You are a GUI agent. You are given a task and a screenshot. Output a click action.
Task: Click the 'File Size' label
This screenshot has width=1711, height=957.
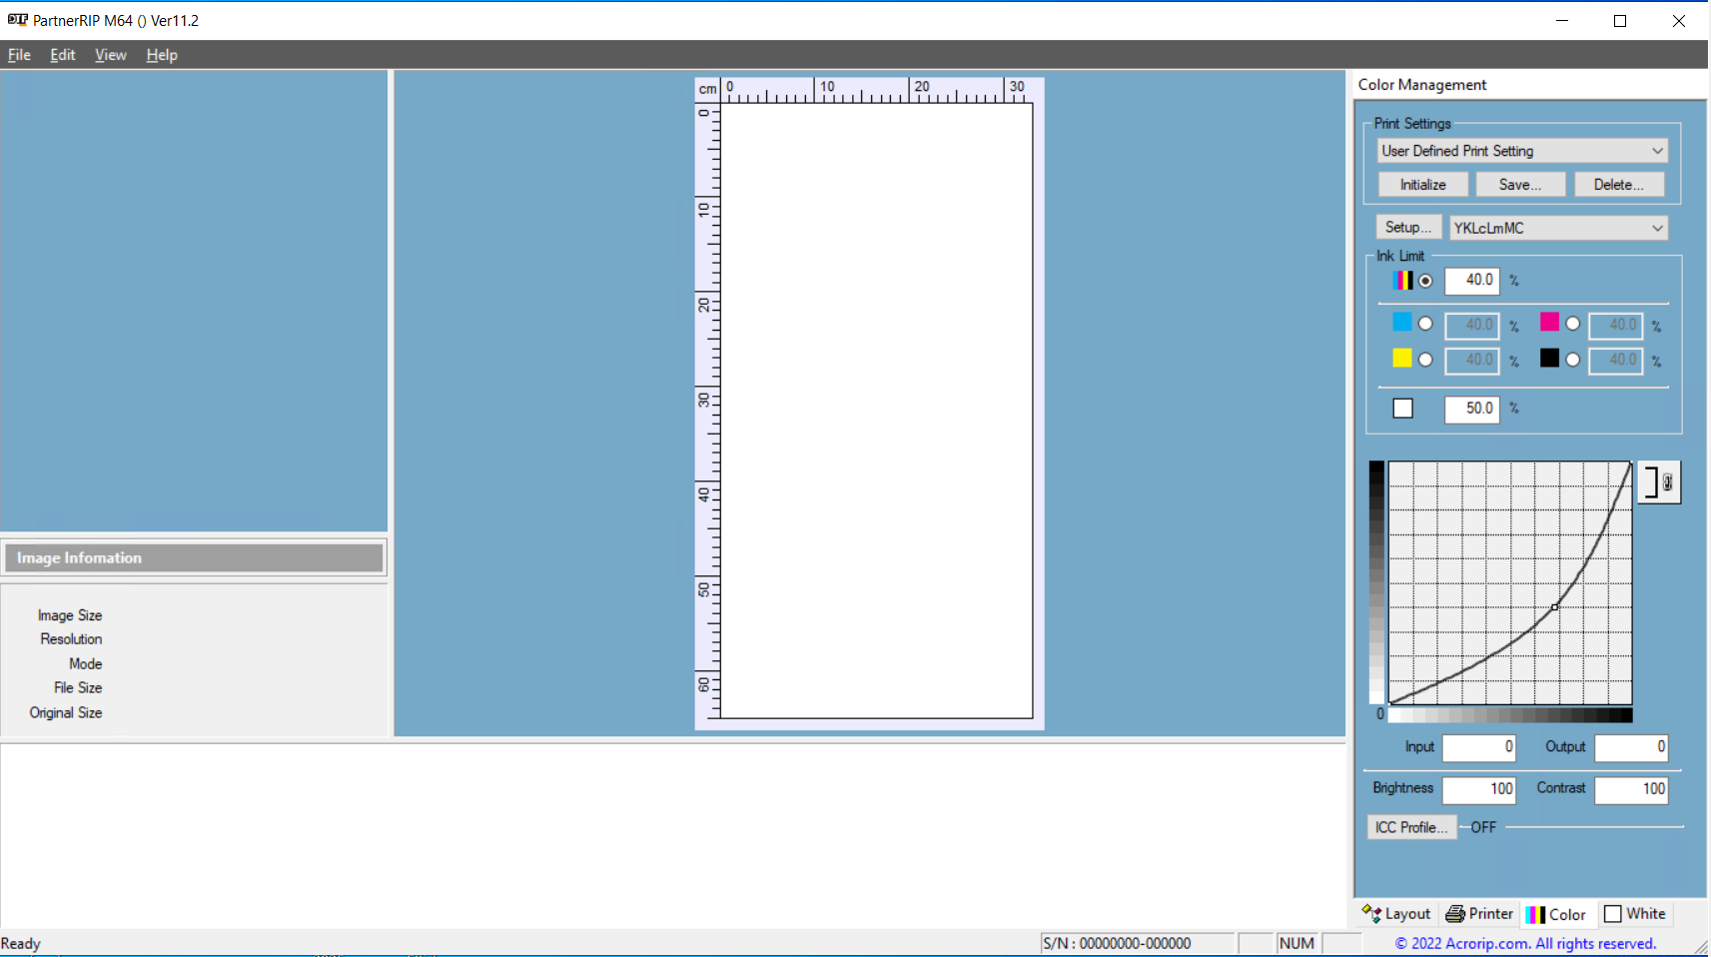click(x=78, y=687)
